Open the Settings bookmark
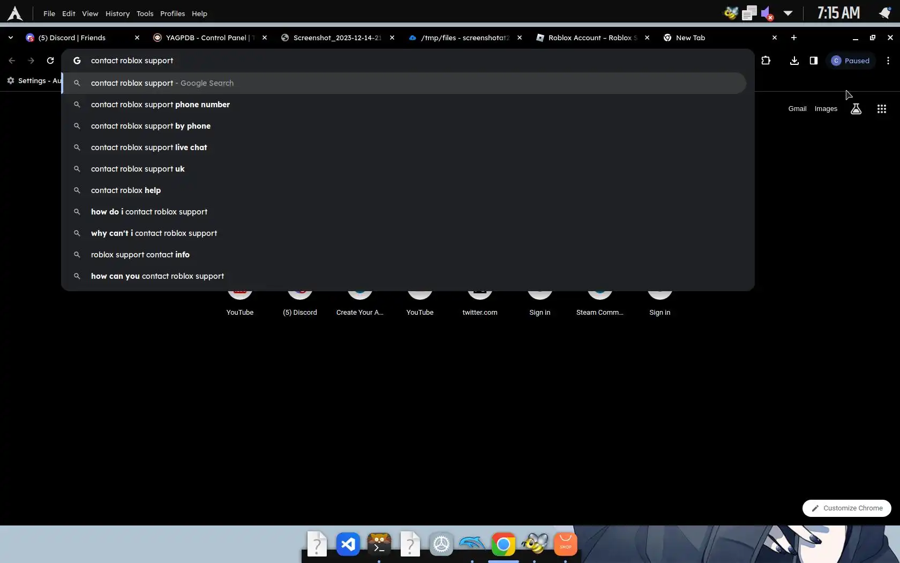The width and height of the screenshot is (900, 563). point(34,80)
